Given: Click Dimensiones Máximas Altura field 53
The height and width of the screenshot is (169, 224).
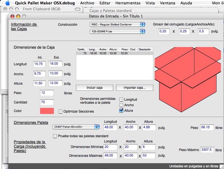Looking at the screenshot, I should [149, 156].
